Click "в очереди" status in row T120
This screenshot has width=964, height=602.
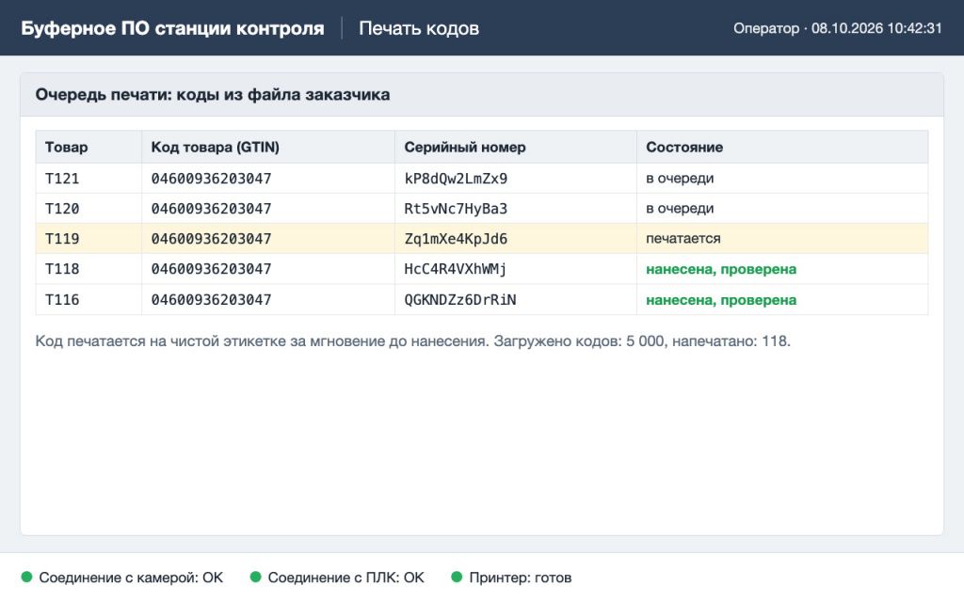point(680,208)
